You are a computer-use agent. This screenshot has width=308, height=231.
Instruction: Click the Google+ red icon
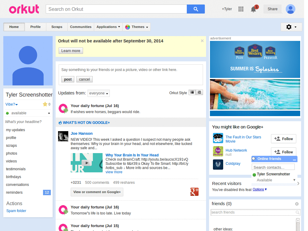click(x=195, y=192)
